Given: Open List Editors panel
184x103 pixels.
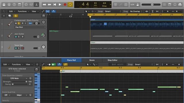Looking at the screenshot, I should [x=164, y=5].
